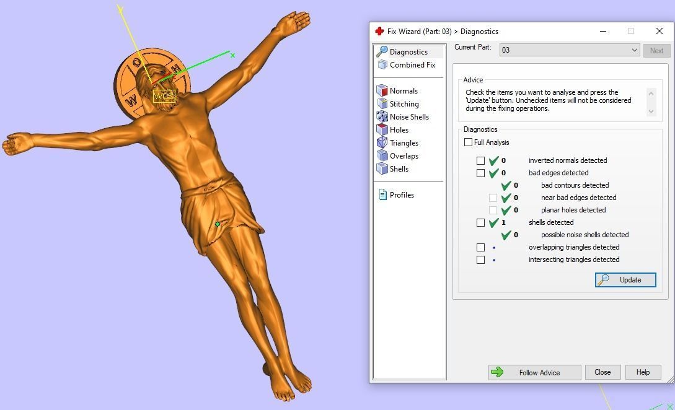The image size is (675, 410).
Task: Click 'bad contours detected' text
Action: [575, 185]
